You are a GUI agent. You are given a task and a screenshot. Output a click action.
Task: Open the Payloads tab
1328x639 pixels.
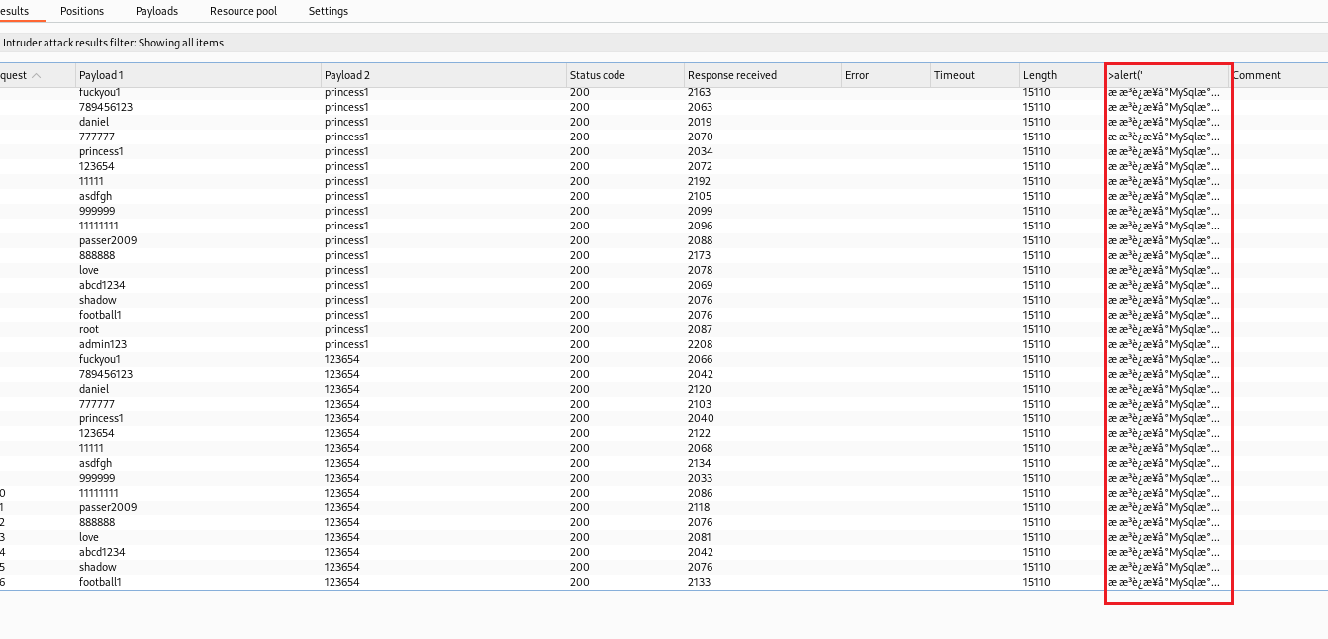tap(156, 11)
